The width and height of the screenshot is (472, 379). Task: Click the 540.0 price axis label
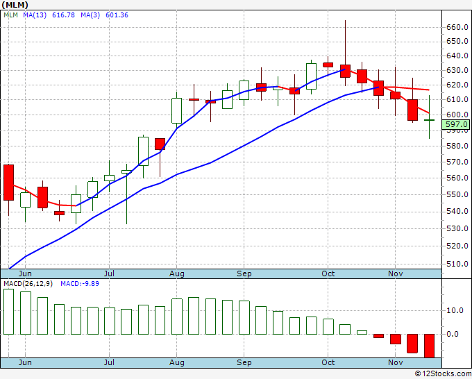[457, 211]
